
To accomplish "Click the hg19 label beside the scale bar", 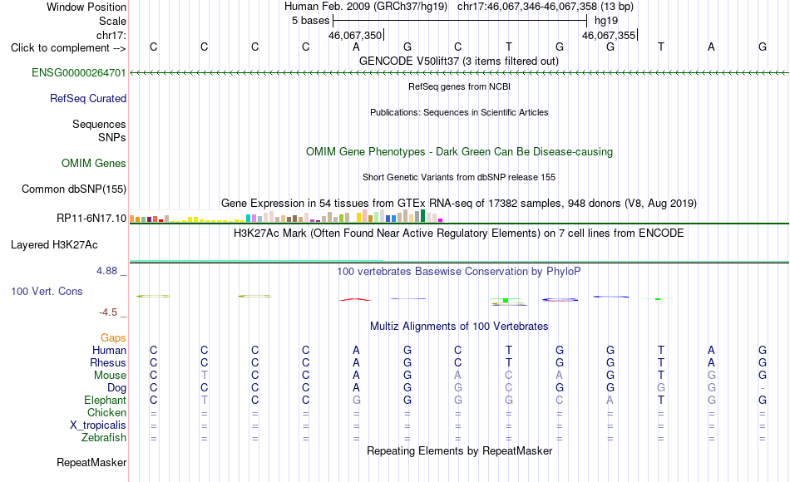I will 606,21.
